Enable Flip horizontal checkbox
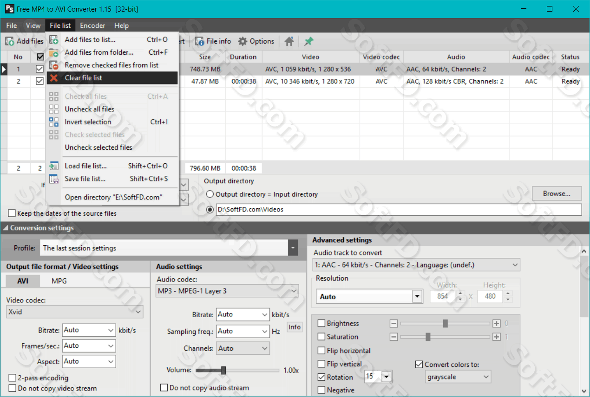The height and width of the screenshot is (397, 590). (x=321, y=351)
